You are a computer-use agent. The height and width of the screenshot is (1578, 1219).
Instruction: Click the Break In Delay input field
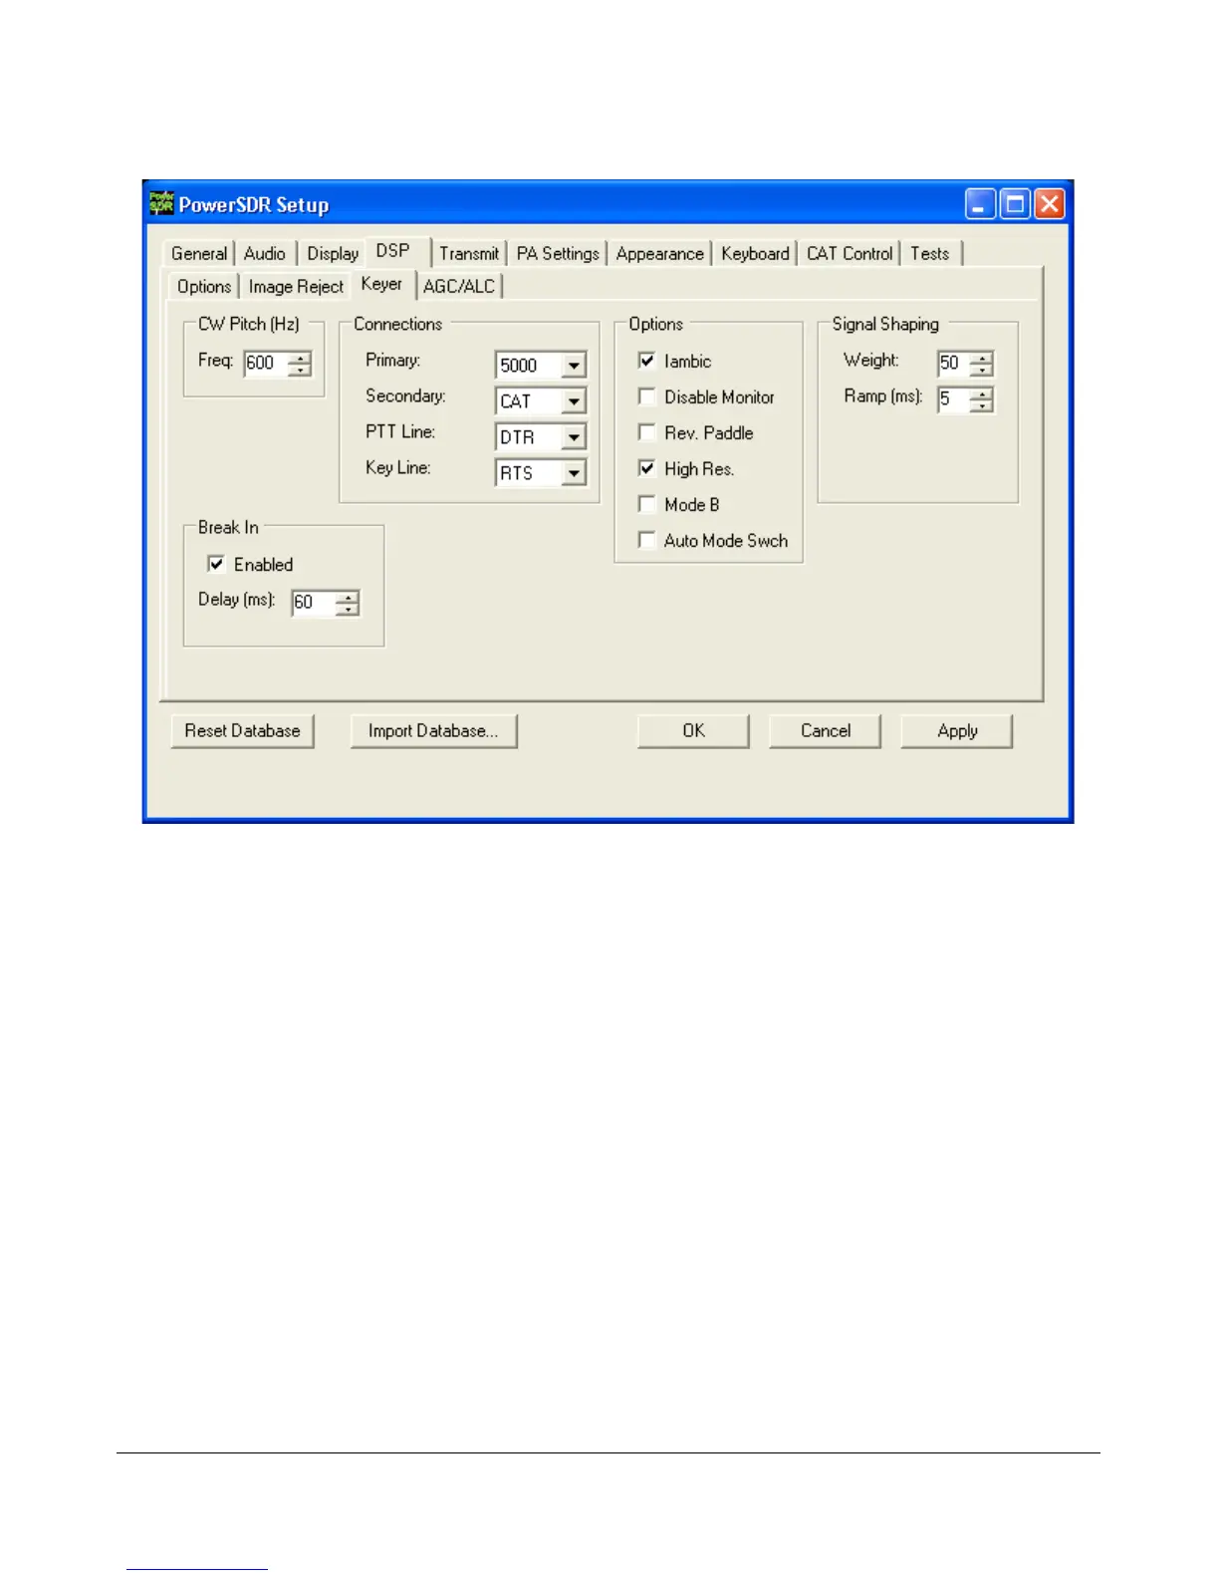[x=314, y=603]
